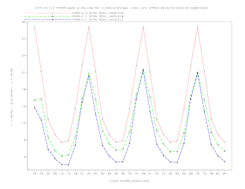245x189 pixels.
Task: Click green circle data point at hour 03
Action: pos(41,99)
